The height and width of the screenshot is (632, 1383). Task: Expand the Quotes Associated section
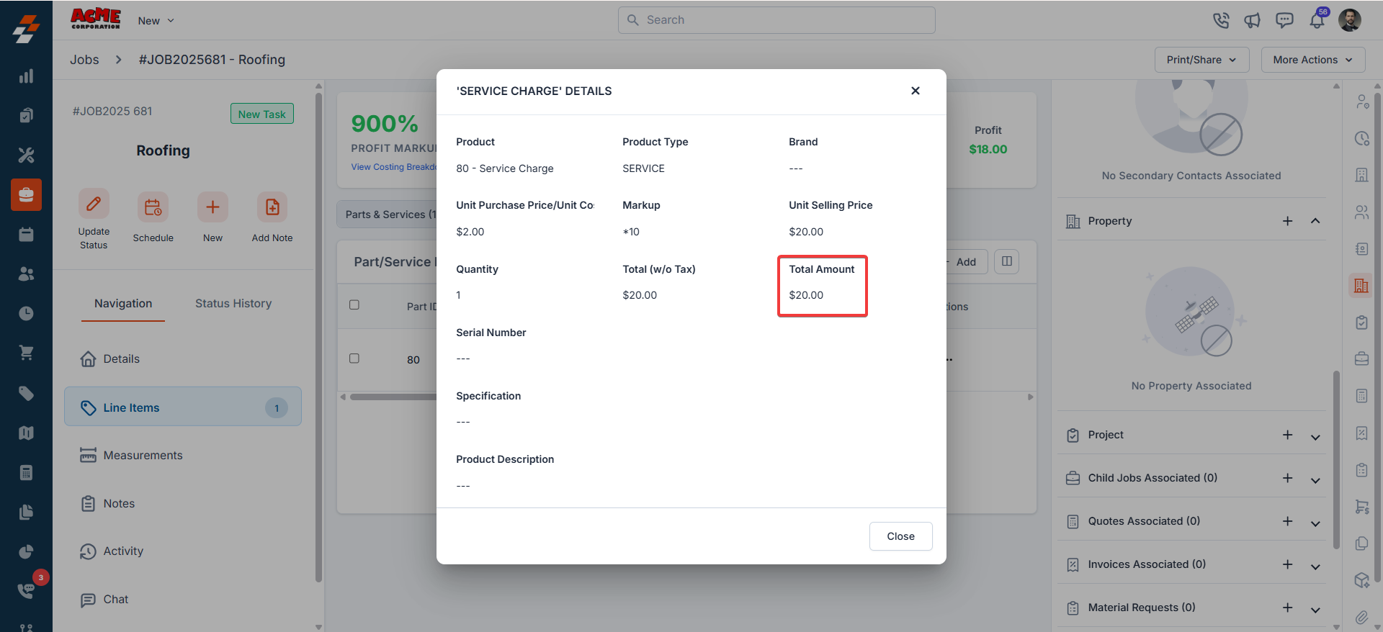pos(1315,523)
